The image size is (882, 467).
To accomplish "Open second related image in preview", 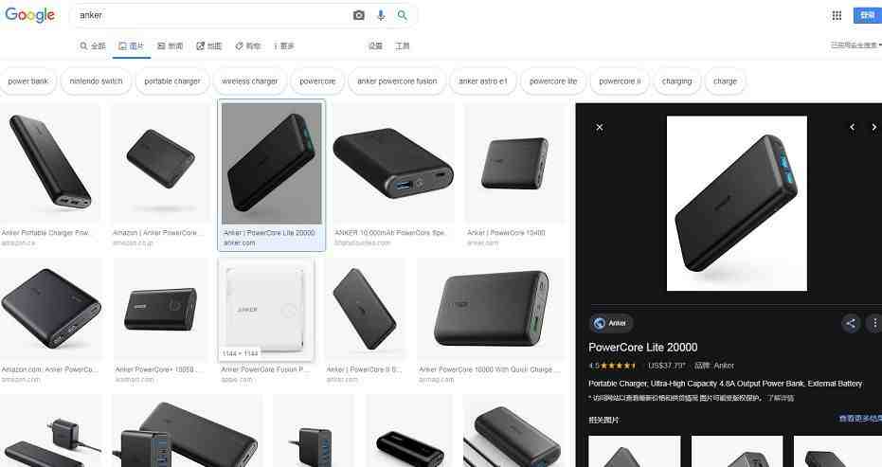I will click(x=737, y=451).
